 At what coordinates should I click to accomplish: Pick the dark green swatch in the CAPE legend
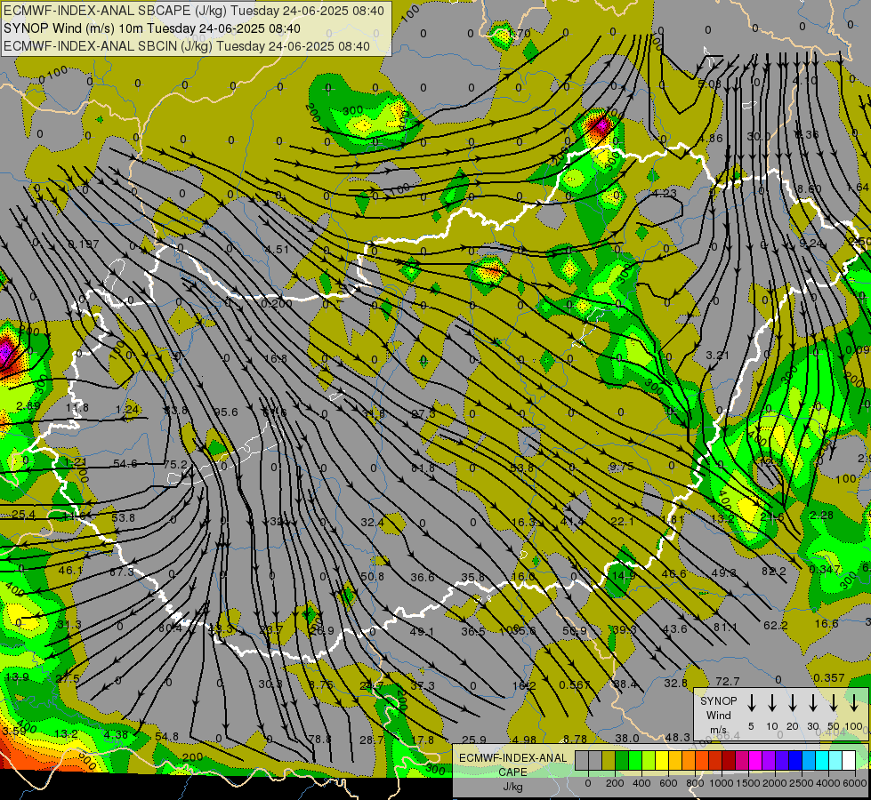622,760
